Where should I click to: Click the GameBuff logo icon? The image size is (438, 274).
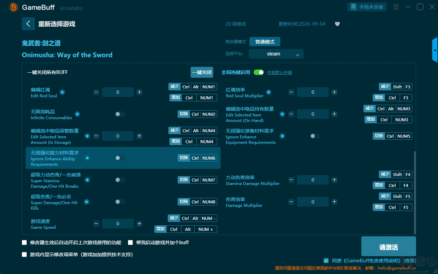click(14, 7)
